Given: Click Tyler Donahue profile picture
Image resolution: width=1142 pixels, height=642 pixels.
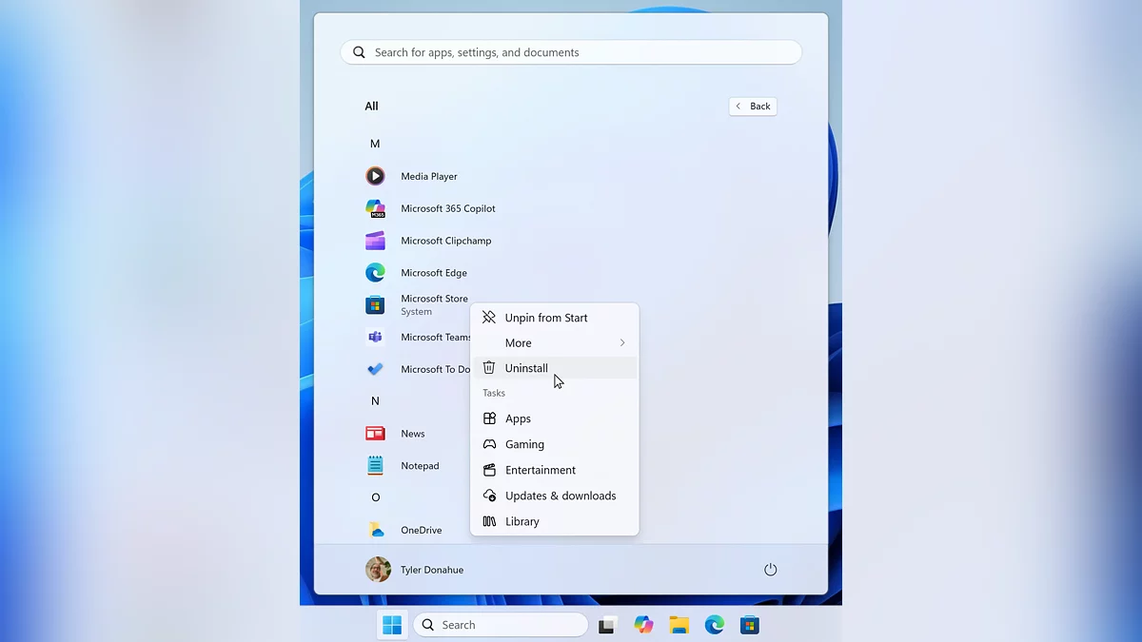Looking at the screenshot, I should click(378, 570).
